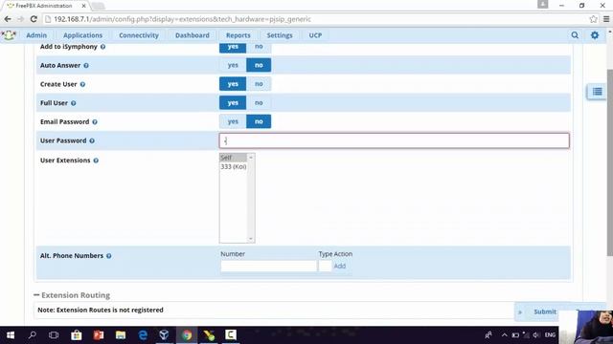Add the alternate phone number

339,266
